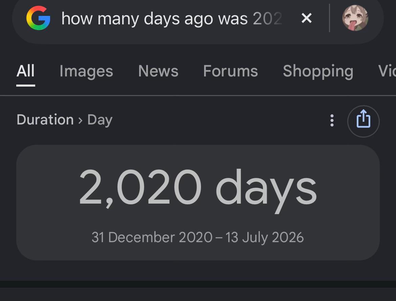Open the profile avatar menu
Screen dimensions: 396x301
pos(355,18)
